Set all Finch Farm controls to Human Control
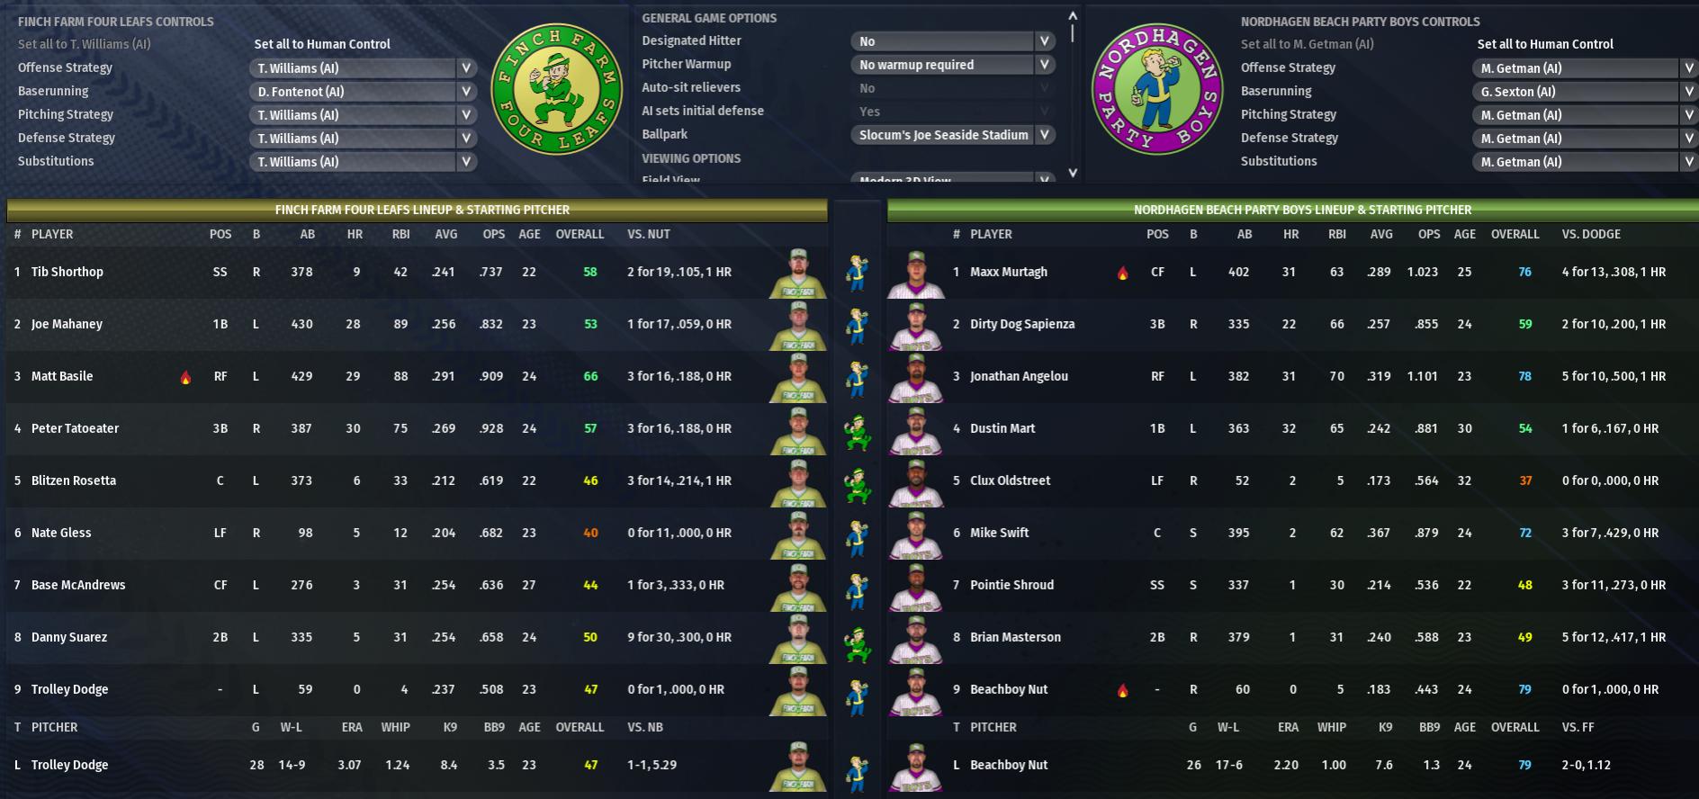Viewport: 1699px width, 799px height. [322, 44]
